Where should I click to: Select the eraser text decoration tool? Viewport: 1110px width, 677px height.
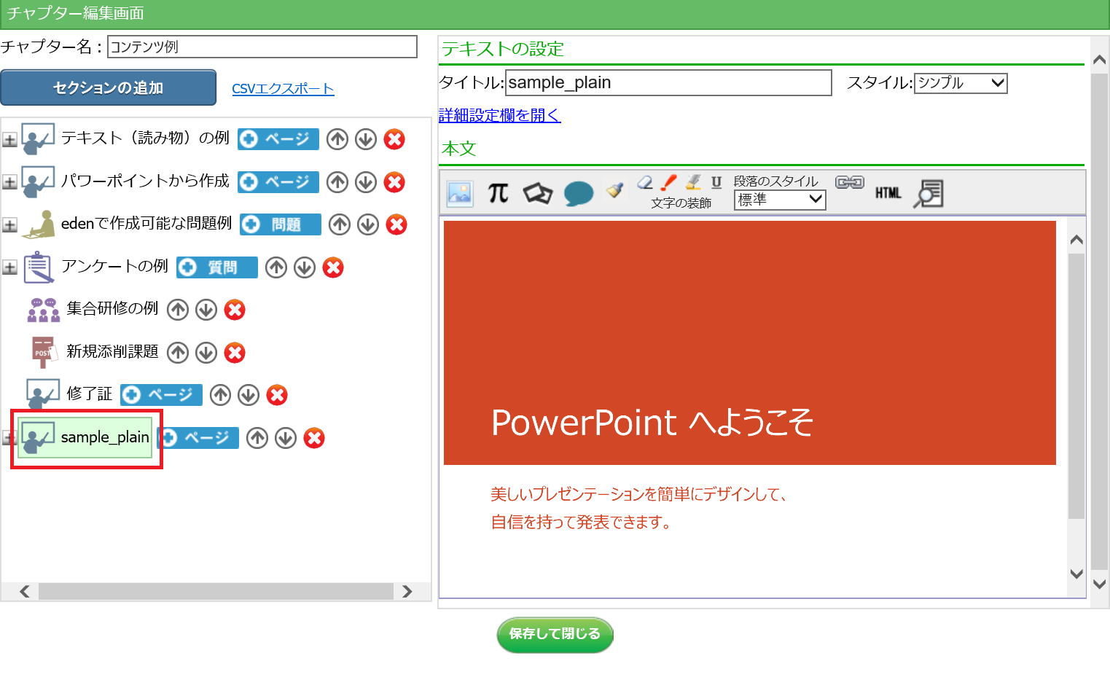(x=645, y=182)
